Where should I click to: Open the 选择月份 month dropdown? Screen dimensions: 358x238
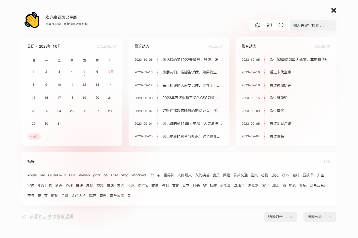click(x=281, y=217)
